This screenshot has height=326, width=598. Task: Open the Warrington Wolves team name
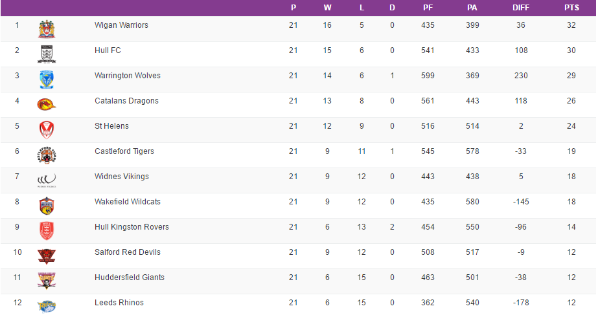128,76
